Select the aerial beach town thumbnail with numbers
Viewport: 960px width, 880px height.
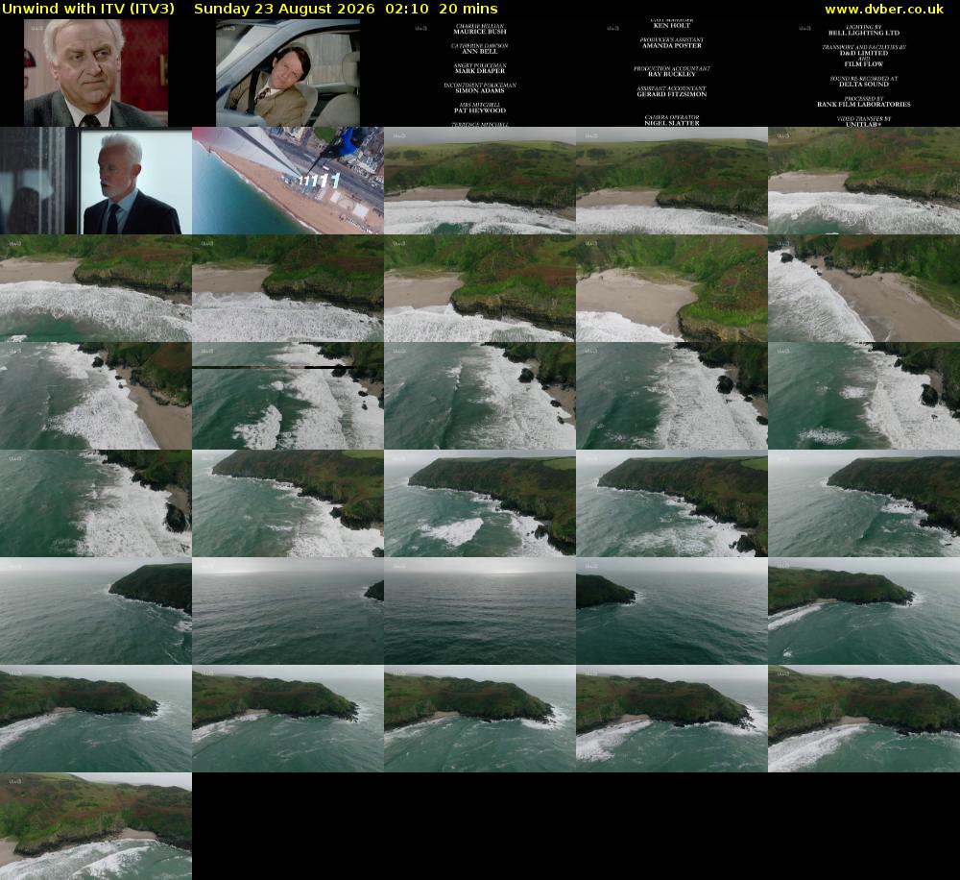pos(288,181)
